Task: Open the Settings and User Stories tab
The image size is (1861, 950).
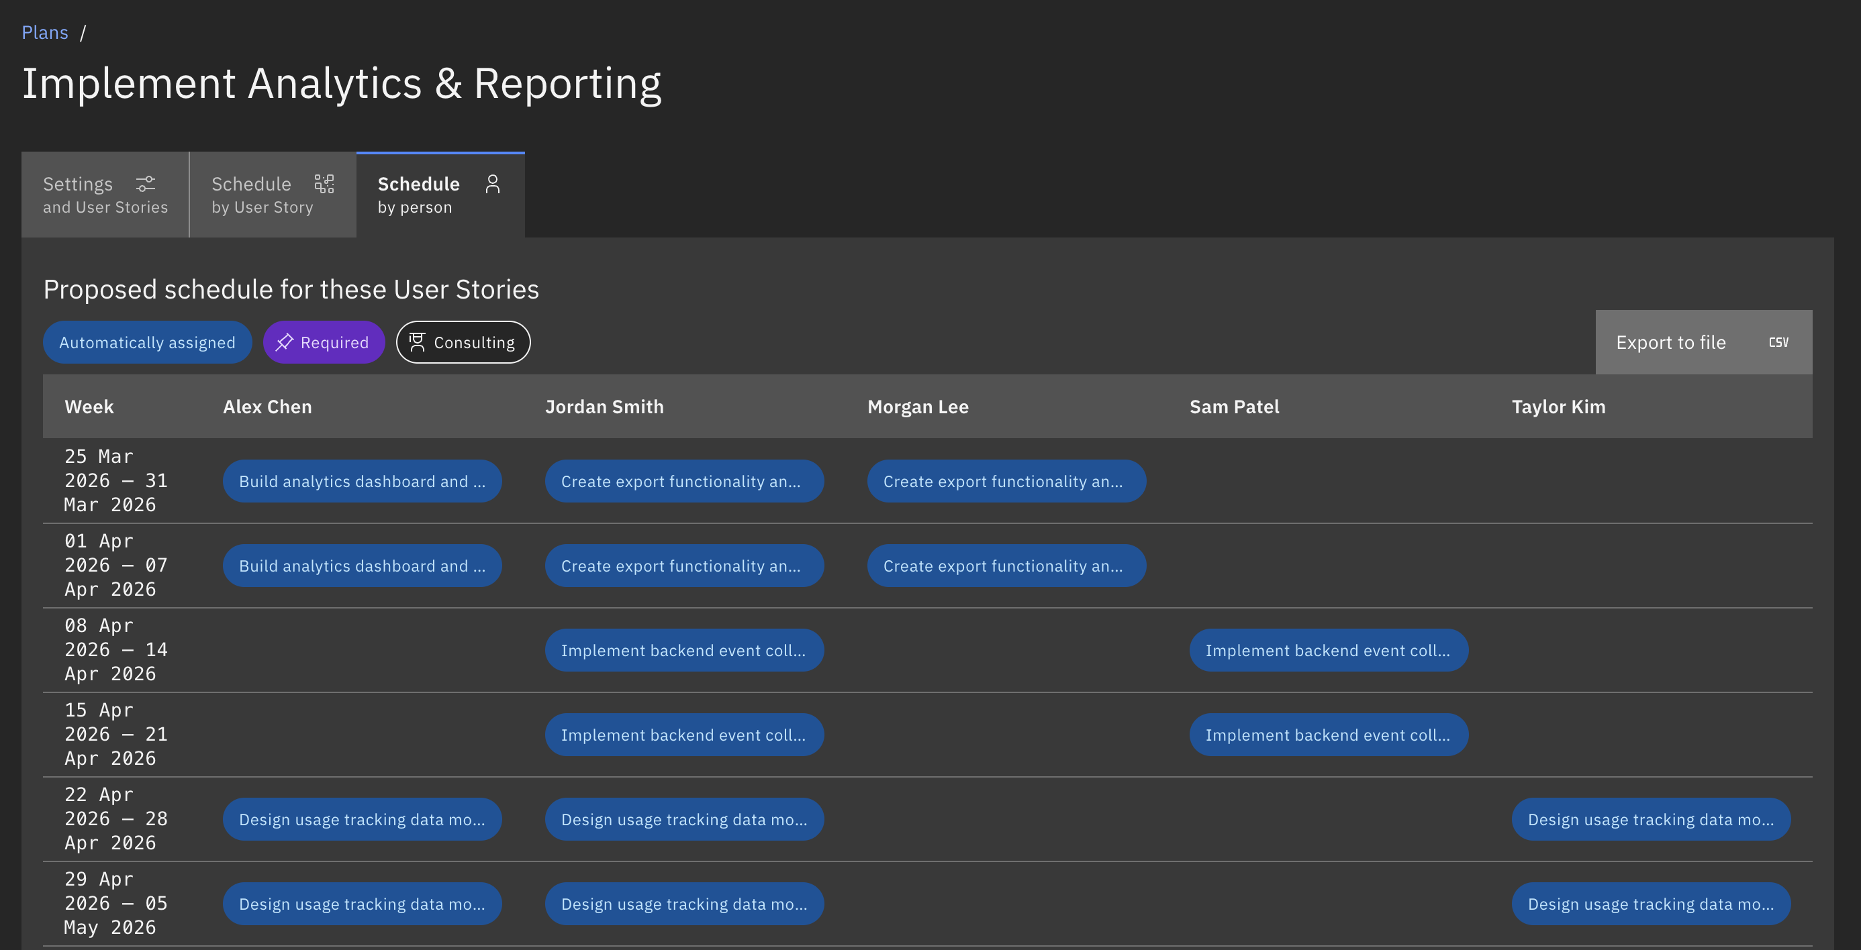Action: coord(105,195)
